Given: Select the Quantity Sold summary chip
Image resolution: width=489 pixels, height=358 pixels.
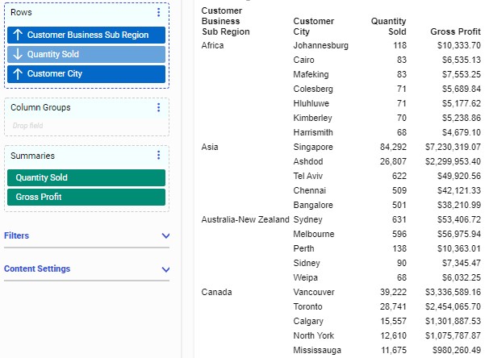Looking at the screenshot, I should pyautogui.click(x=86, y=178).
